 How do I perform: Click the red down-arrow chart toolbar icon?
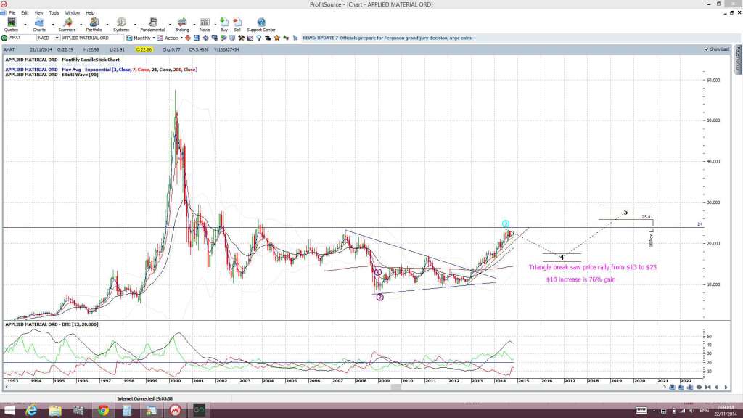pyautogui.click(x=187, y=38)
